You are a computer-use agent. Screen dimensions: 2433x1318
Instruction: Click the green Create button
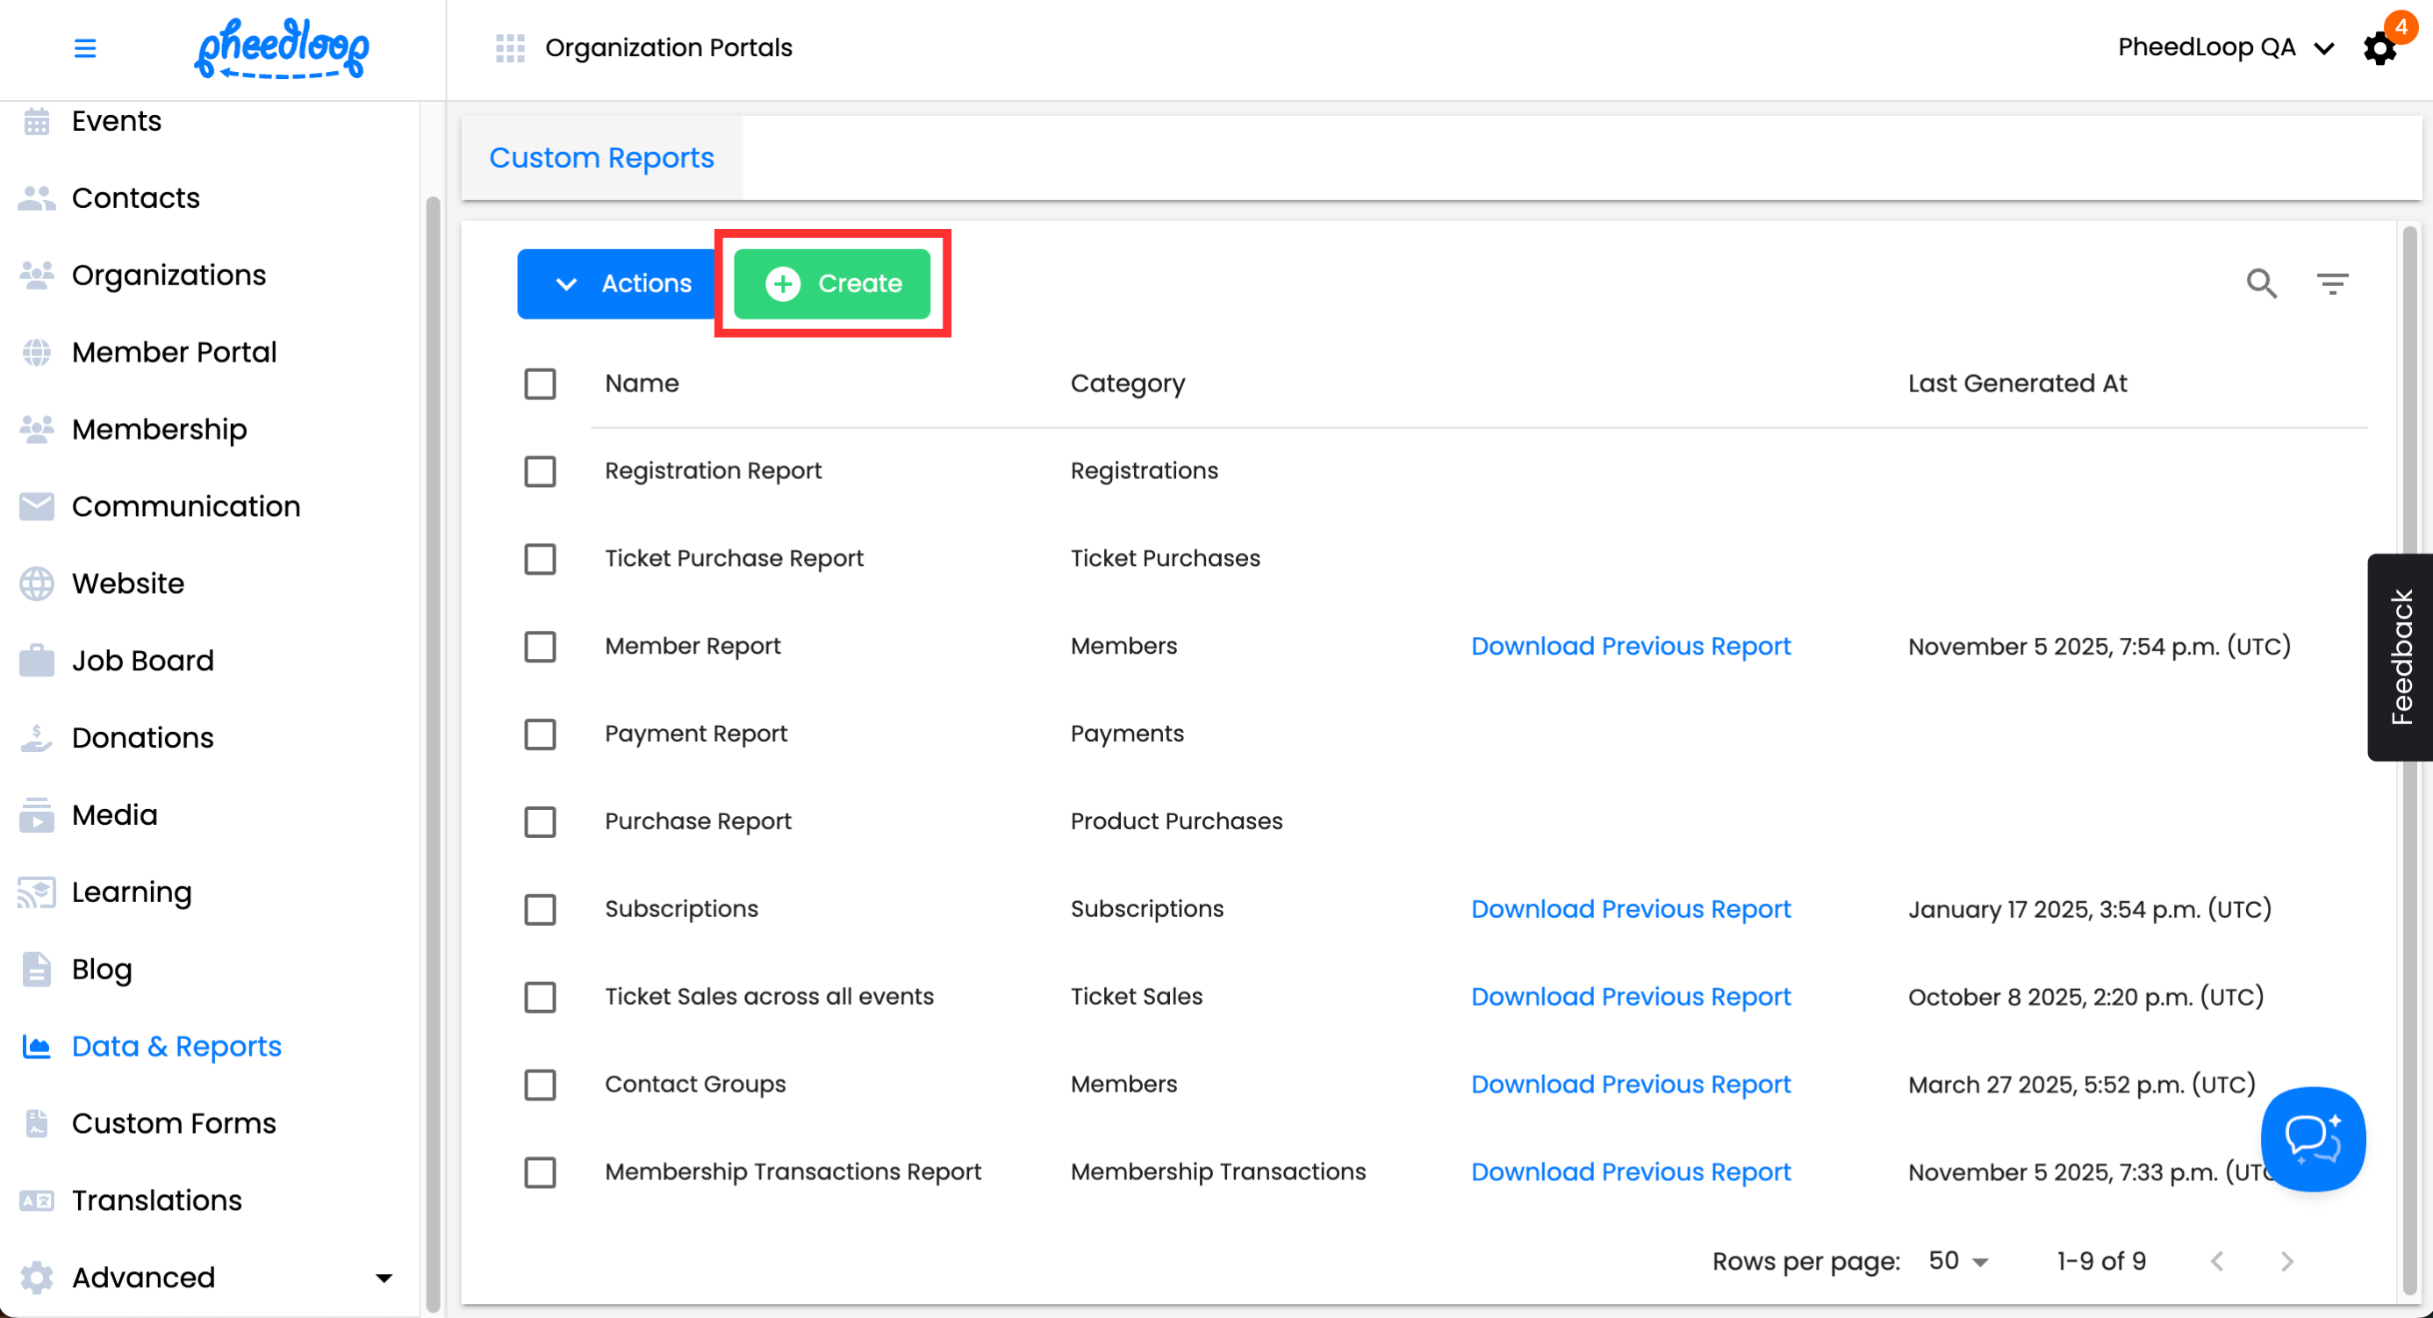click(x=832, y=283)
